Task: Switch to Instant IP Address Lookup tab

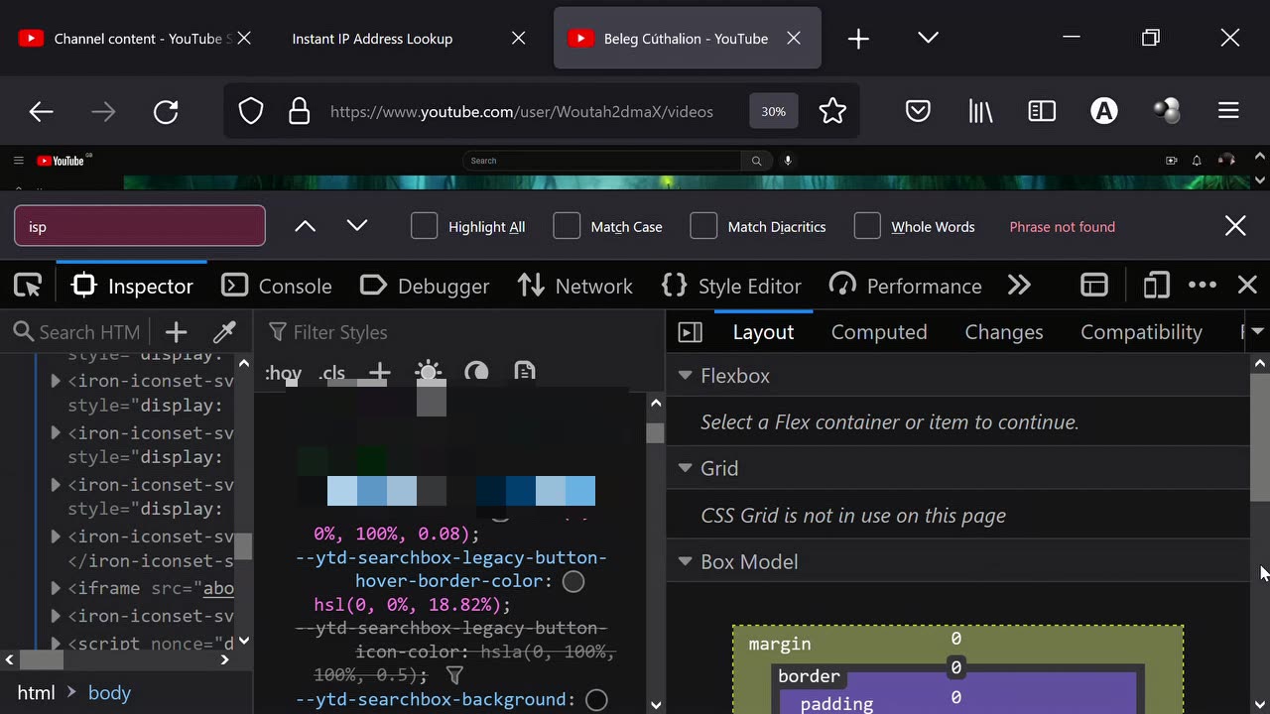Action: pos(372,39)
